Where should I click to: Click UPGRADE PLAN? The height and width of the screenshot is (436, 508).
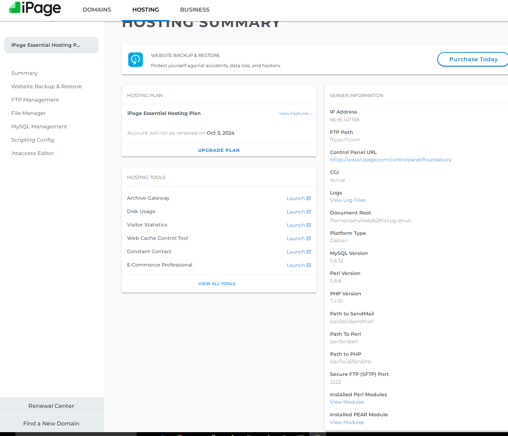click(x=219, y=150)
